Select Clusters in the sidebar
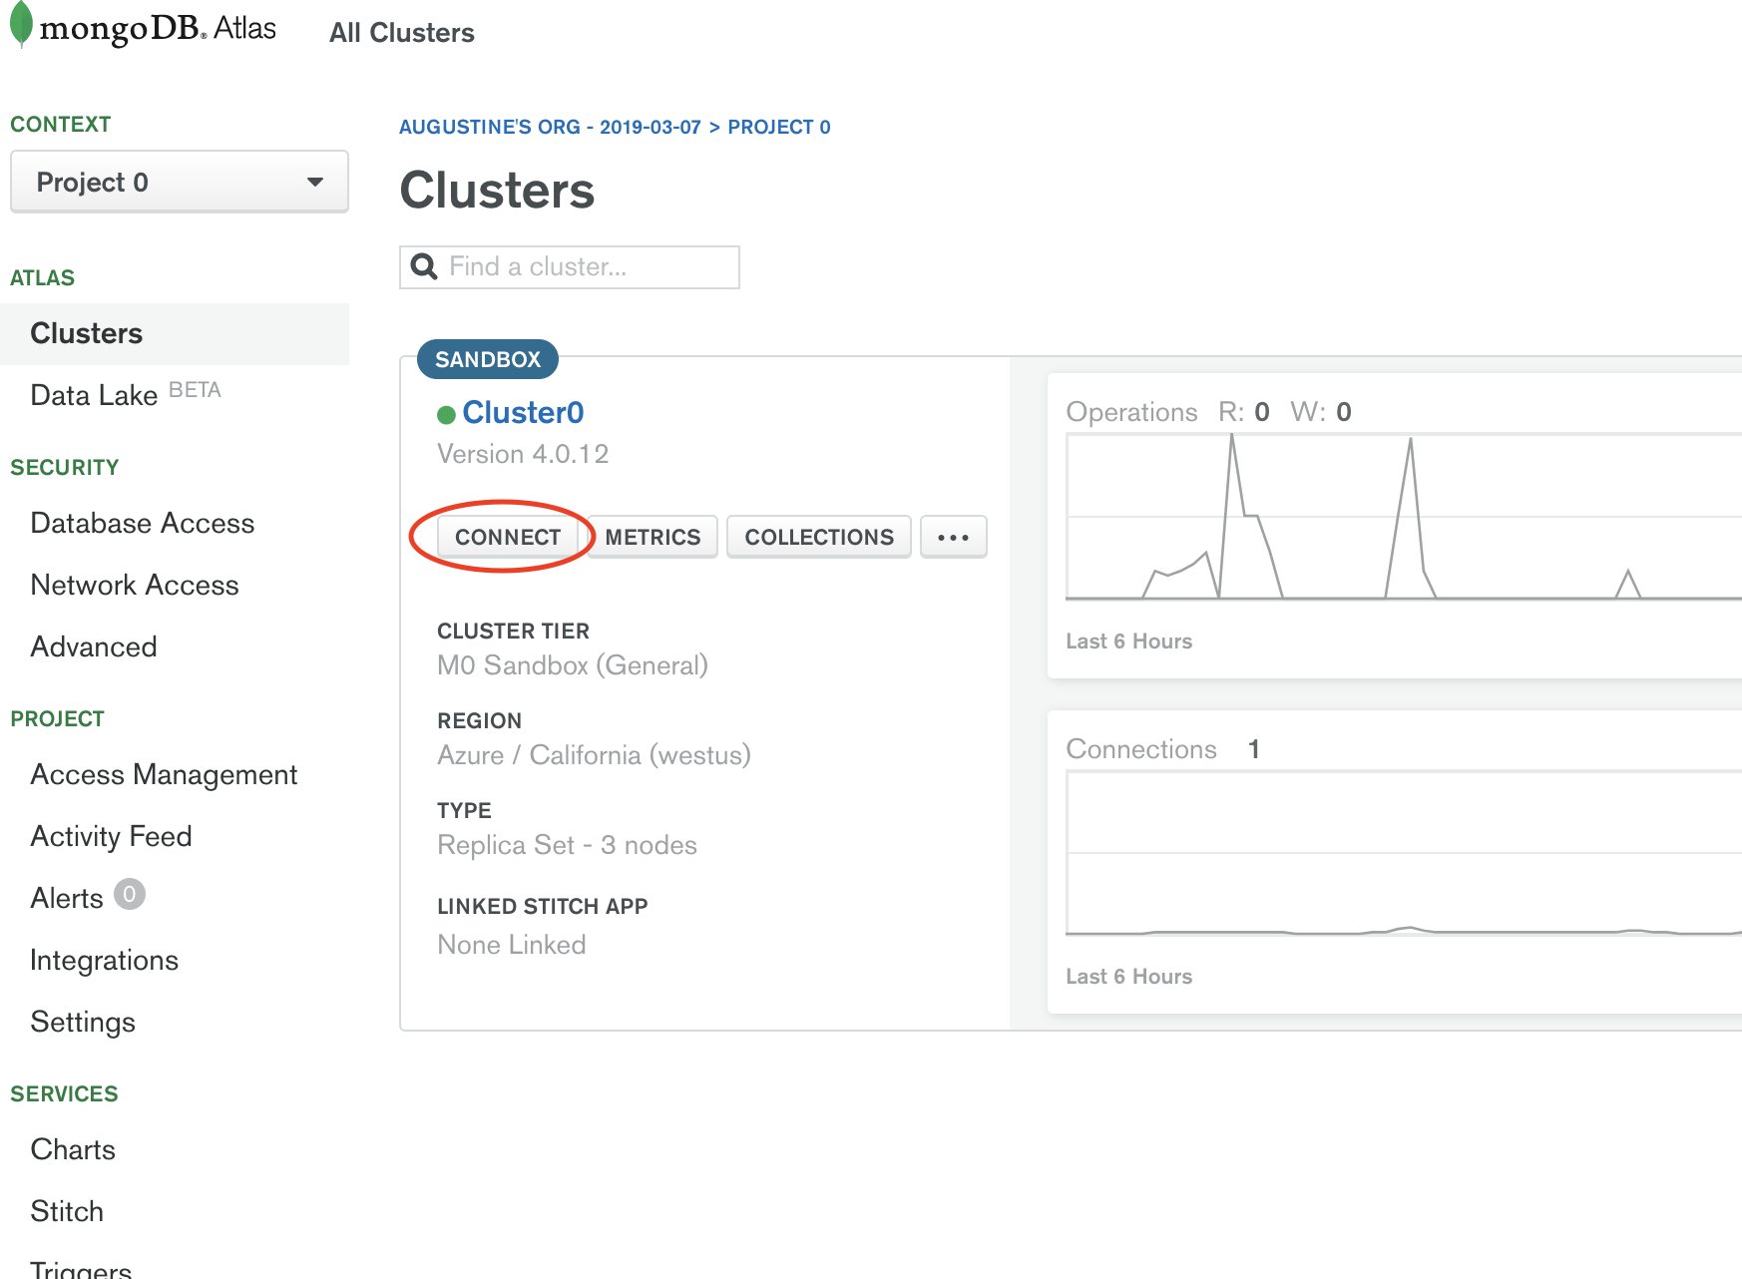 176,333
